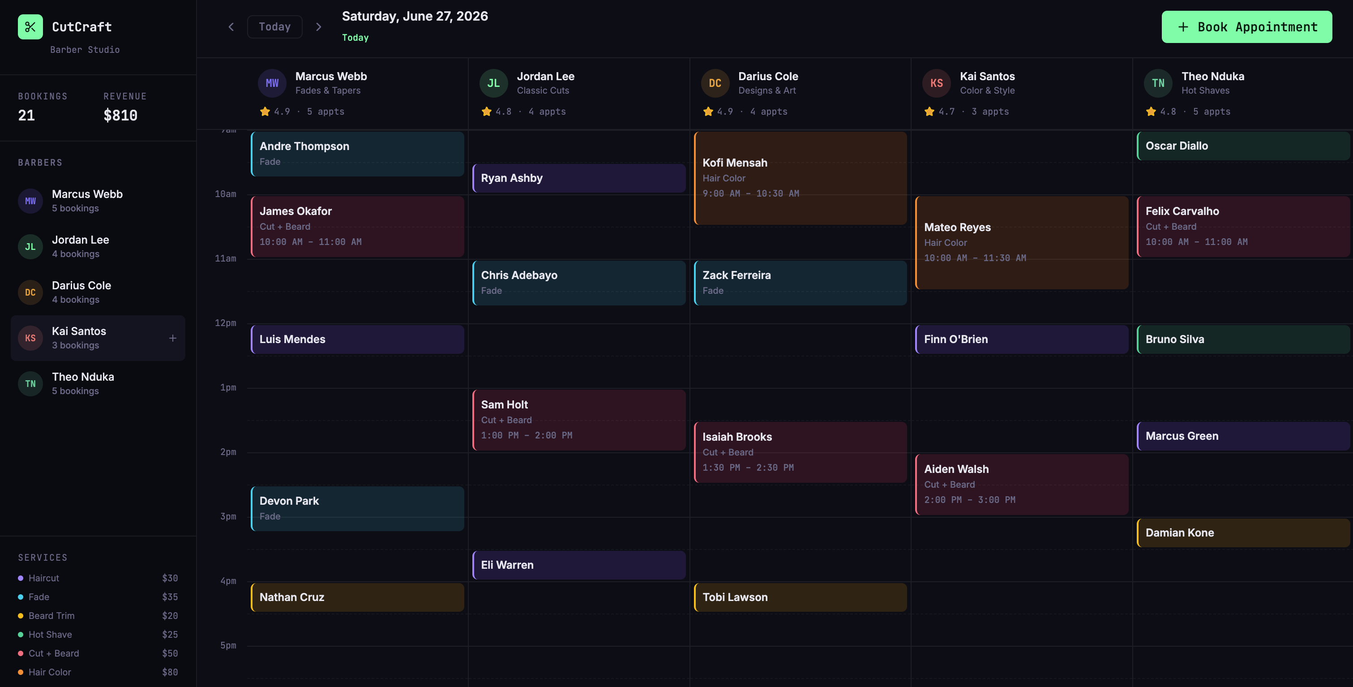1353x687 pixels.
Task: Click Marcus Webb's MW avatar in the column header
Action: (272, 83)
